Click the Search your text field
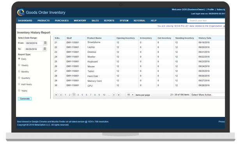The image size is (241, 147). [206, 20]
